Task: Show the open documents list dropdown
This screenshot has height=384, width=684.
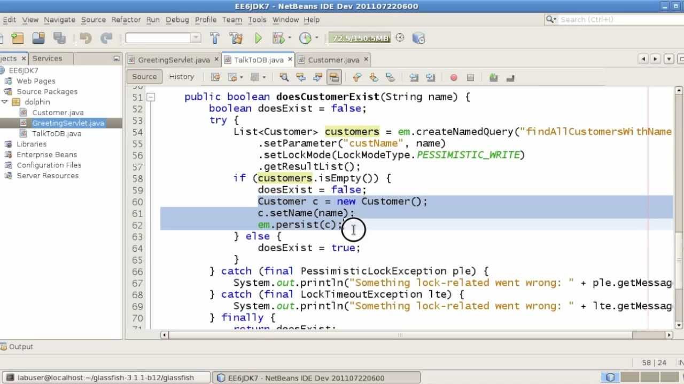Action: click(668, 59)
